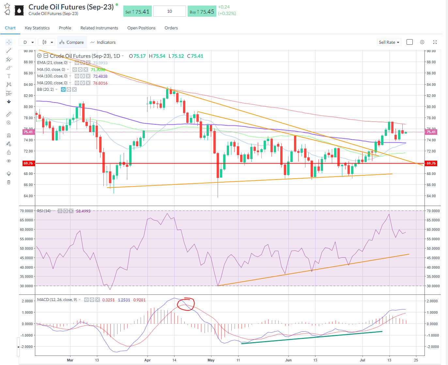Select the zoom-in magnifier tool
448x365 pixels.
(9, 122)
